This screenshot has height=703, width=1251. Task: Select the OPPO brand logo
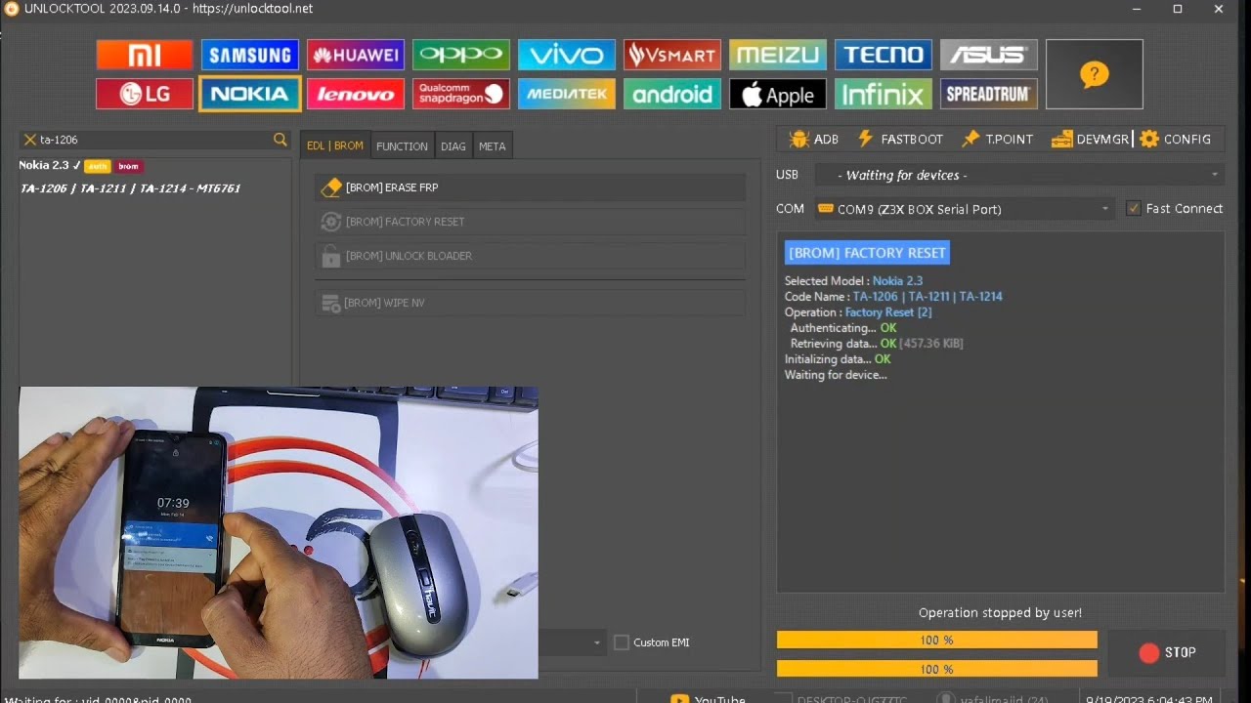461,55
